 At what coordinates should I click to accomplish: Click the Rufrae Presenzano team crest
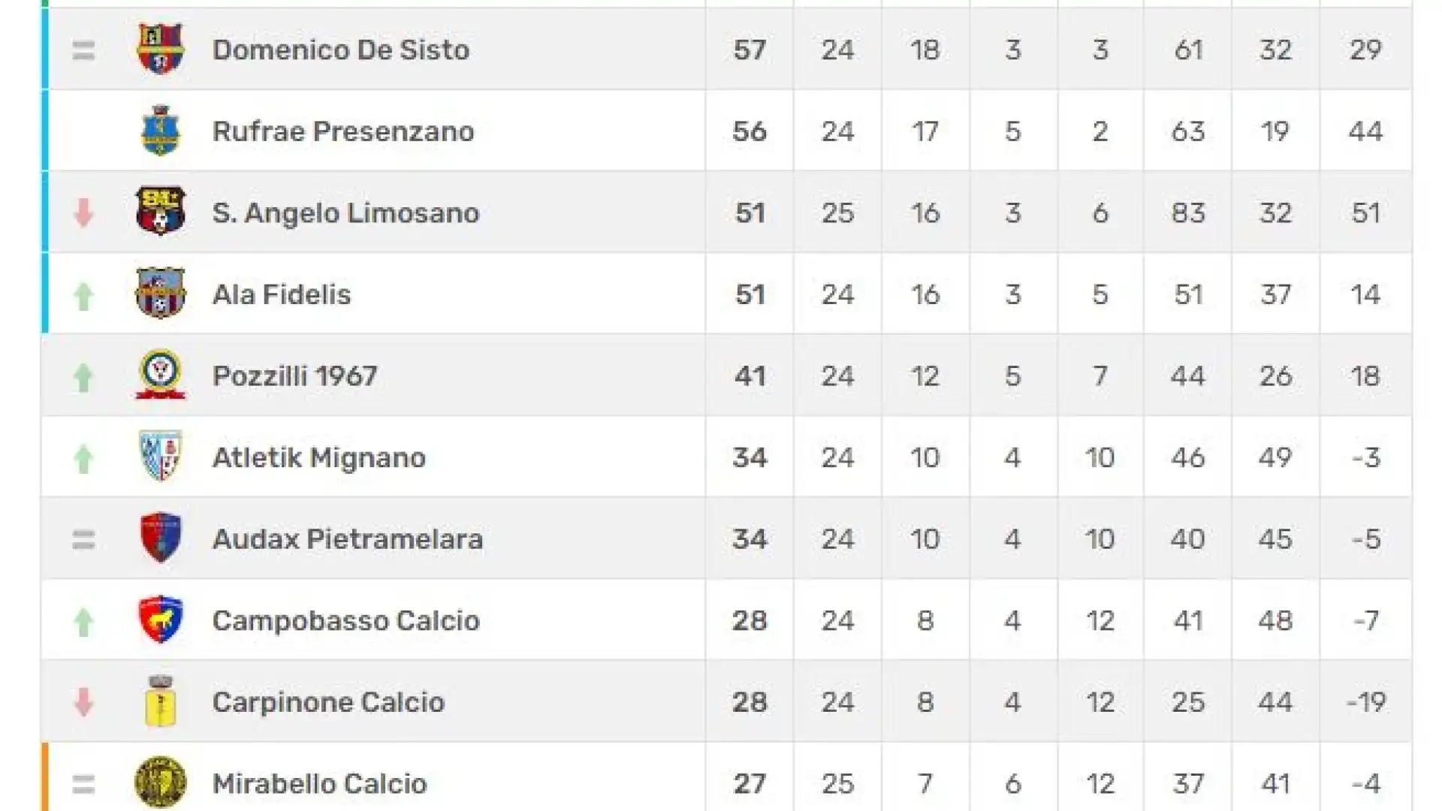pos(160,131)
